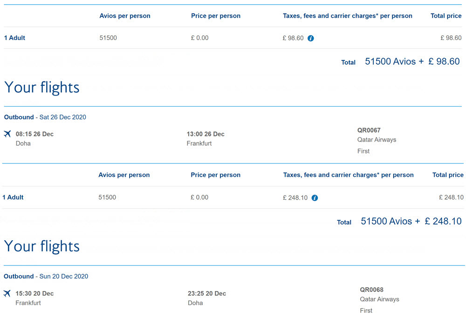The height and width of the screenshot is (325, 466).
Task: Click the total '51500 Avios + £ 248.10'
Action: pyautogui.click(x=411, y=221)
